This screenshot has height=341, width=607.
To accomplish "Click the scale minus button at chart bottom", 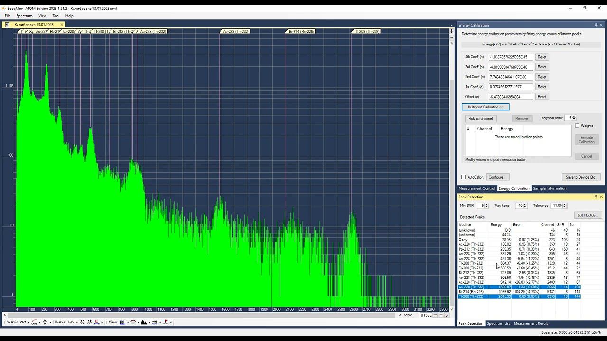I will point(435,315).
